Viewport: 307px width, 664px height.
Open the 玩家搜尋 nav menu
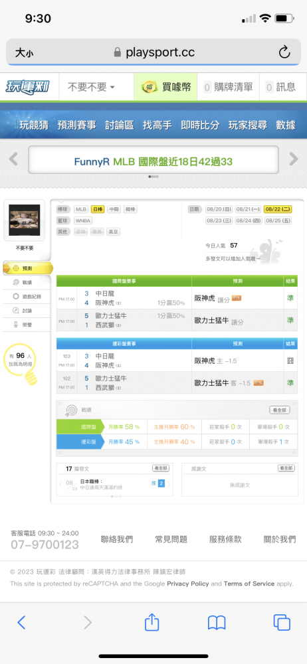(x=248, y=125)
